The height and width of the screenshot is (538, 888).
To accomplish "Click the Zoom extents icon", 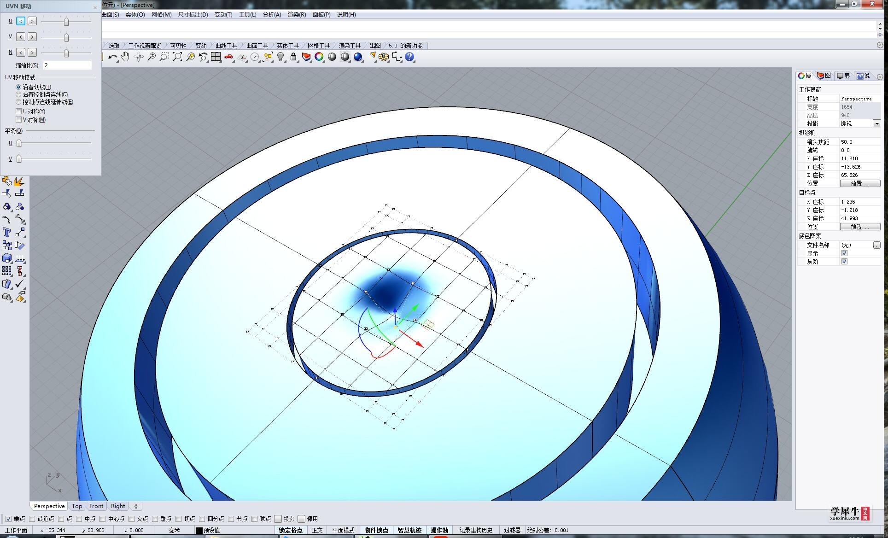I will click(177, 57).
